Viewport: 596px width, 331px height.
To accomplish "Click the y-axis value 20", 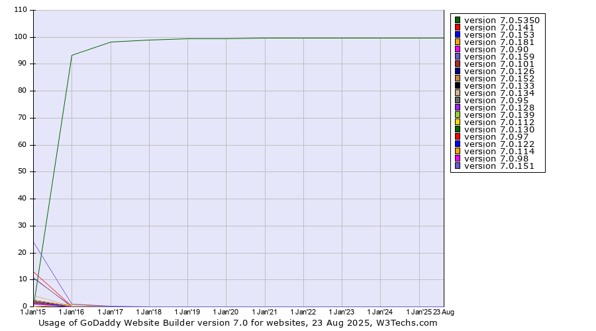I will pyautogui.click(x=22, y=252).
